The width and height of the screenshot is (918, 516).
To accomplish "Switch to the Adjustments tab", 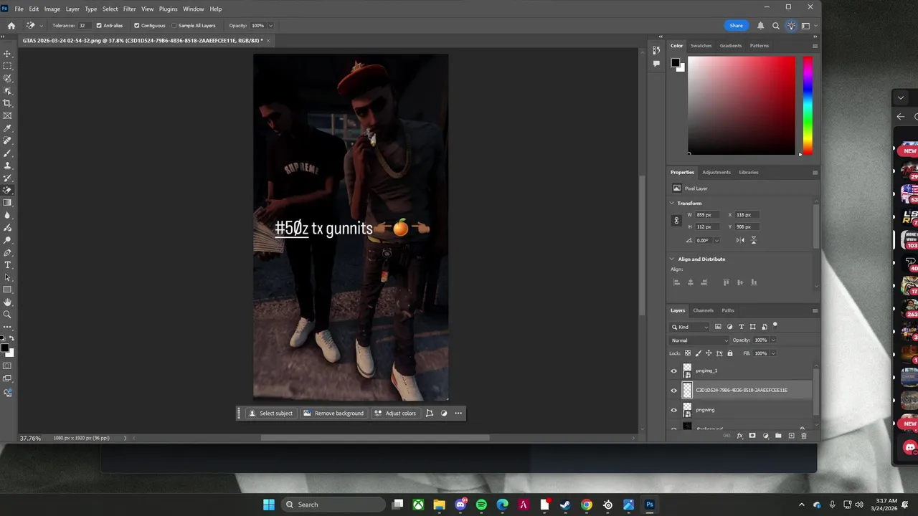I will click(716, 172).
